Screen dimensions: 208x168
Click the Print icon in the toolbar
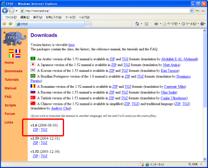coord(156,24)
